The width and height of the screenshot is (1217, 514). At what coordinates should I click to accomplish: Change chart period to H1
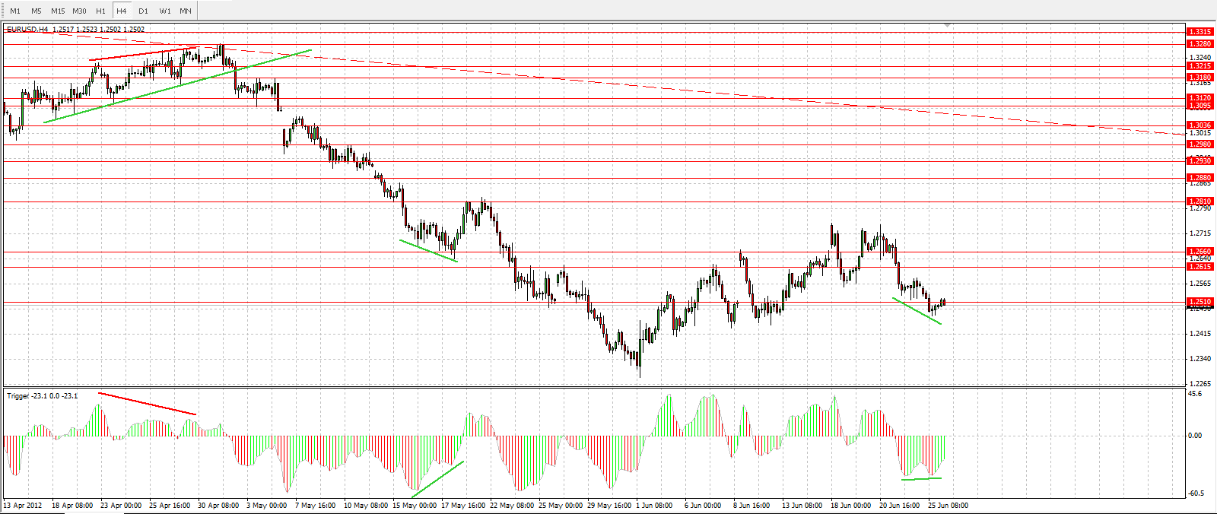coord(100,11)
